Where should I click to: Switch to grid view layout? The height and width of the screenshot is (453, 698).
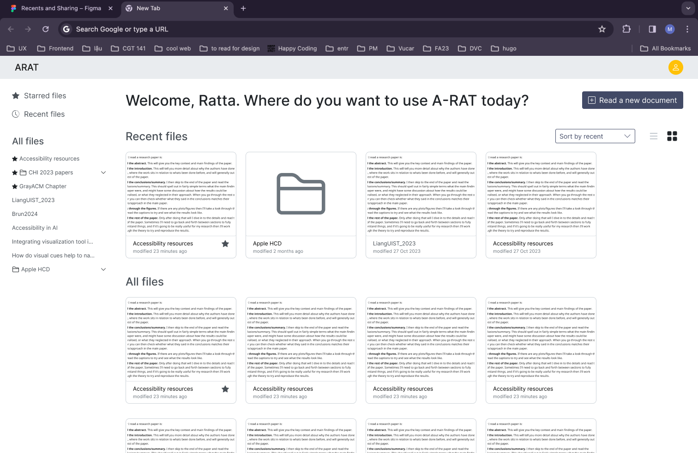coord(672,136)
